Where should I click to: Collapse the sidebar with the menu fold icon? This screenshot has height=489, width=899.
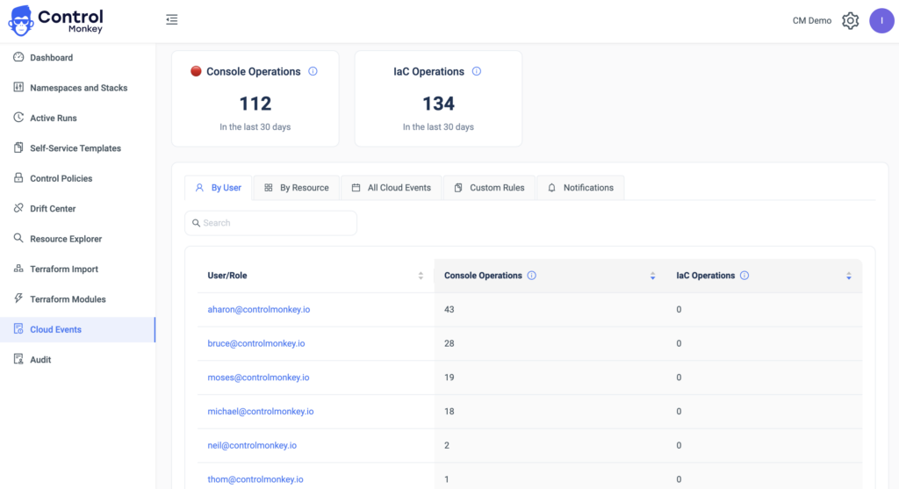point(172,19)
